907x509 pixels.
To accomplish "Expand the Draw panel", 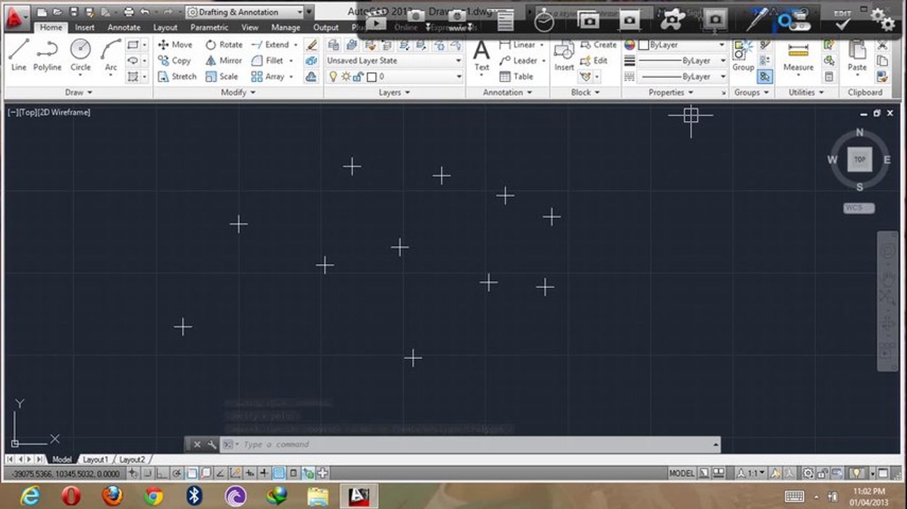I will click(79, 93).
